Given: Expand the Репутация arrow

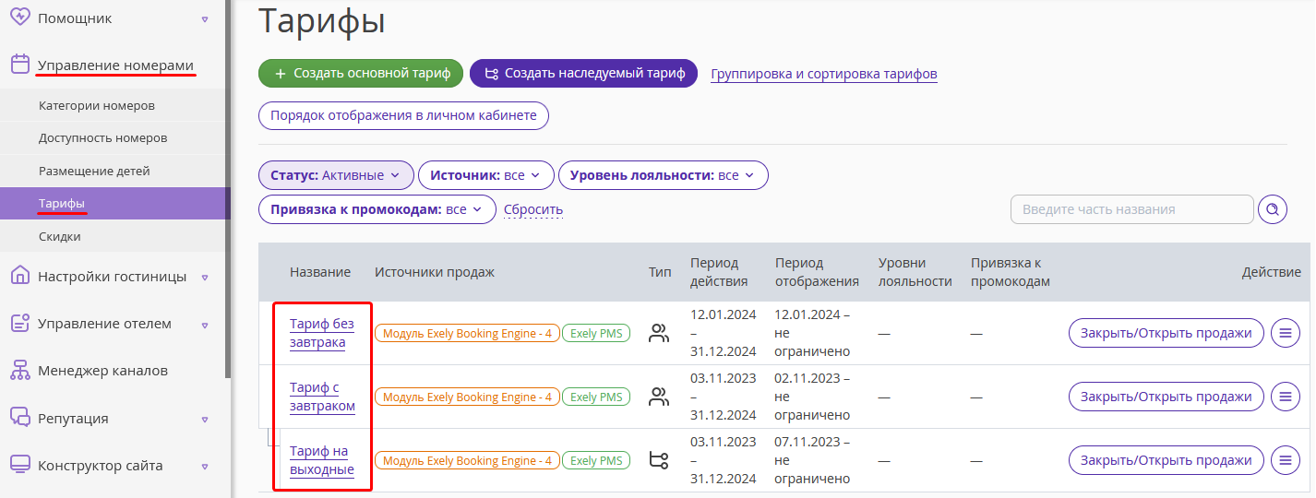Looking at the screenshot, I should (x=205, y=419).
